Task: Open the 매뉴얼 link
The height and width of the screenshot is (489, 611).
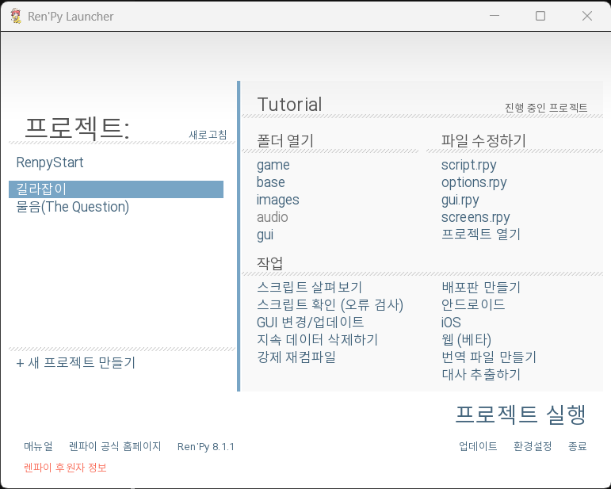Action: click(x=38, y=446)
